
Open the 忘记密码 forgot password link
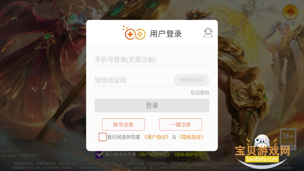(199, 93)
